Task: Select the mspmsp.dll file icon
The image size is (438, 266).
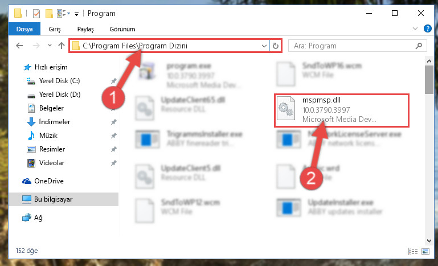Action: (286, 108)
